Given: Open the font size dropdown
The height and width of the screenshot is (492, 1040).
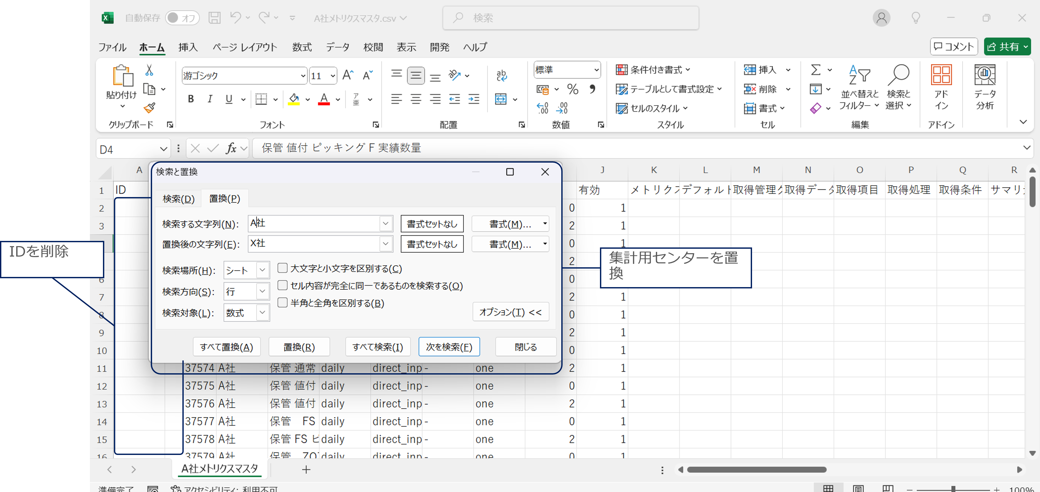Looking at the screenshot, I should coord(332,76).
